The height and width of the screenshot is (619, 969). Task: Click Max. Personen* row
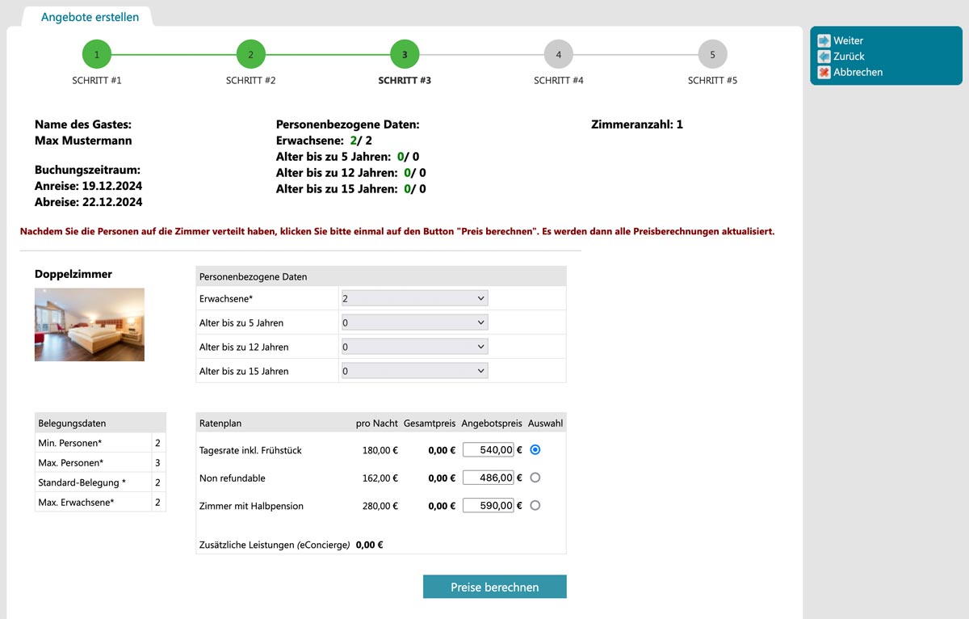click(x=100, y=463)
